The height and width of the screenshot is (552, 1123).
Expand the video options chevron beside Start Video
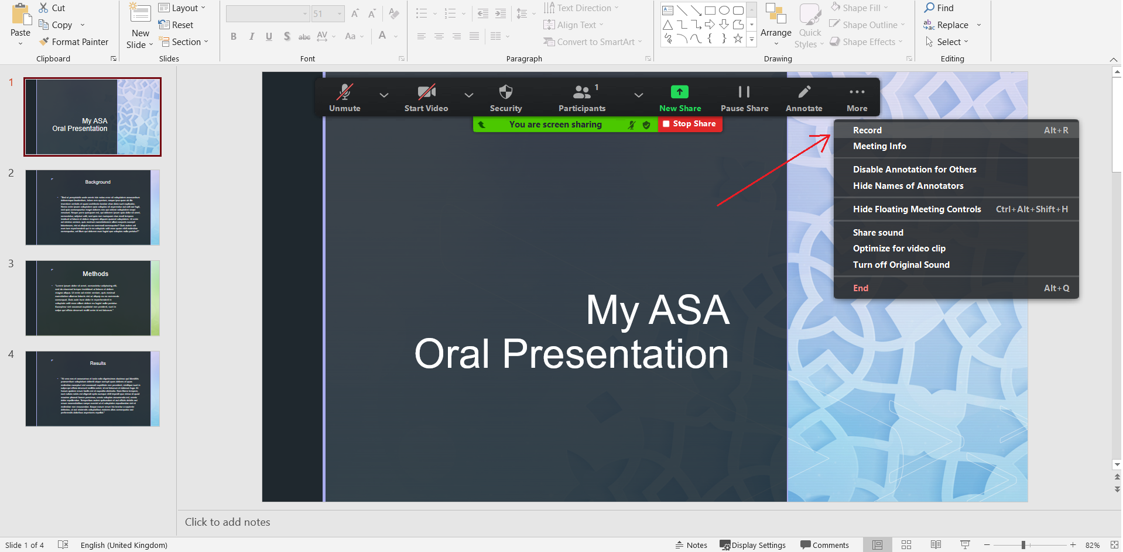[469, 95]
